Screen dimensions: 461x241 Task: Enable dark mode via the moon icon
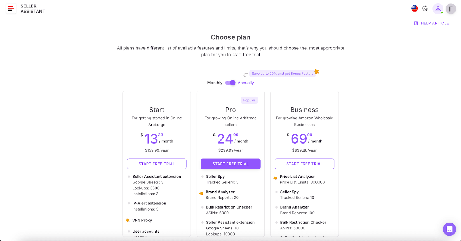[425, 9]
